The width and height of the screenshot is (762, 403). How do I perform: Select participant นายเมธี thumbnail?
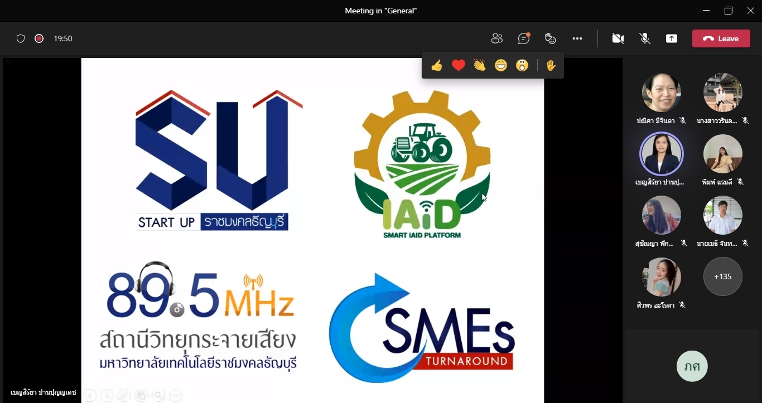pos(723,215)
